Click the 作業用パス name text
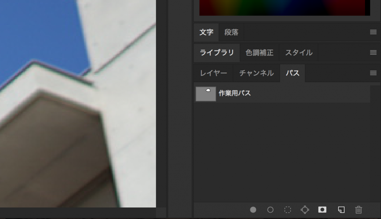 pos(234,93)
